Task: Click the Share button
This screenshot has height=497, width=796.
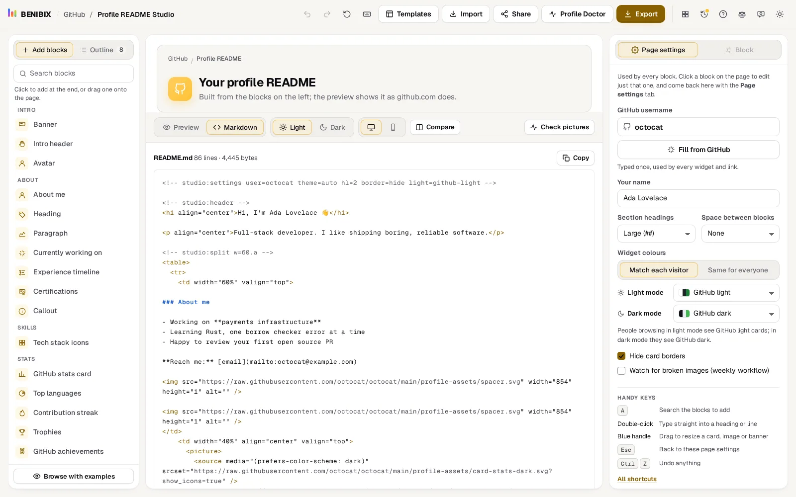Action: pyautogui.click(x=516, y=14)
